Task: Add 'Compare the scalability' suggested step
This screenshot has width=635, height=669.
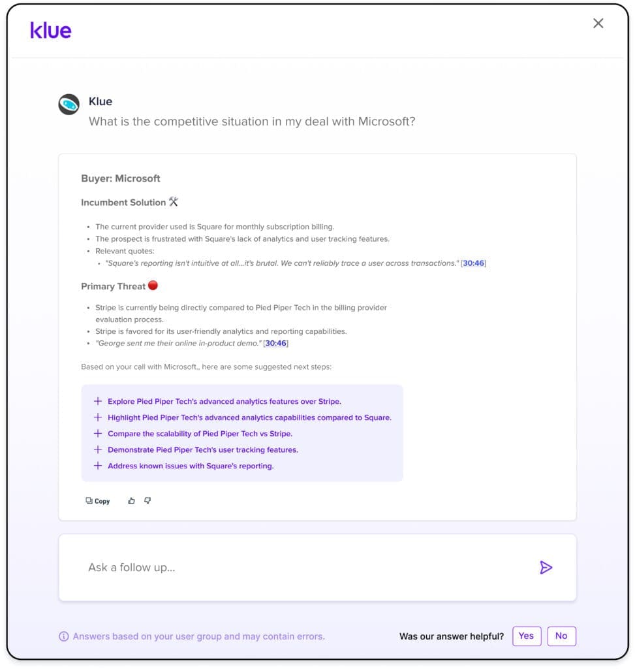Action: coord(200,434)
